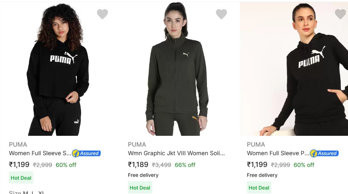Click the Assured badge on third product

(324, 153)
